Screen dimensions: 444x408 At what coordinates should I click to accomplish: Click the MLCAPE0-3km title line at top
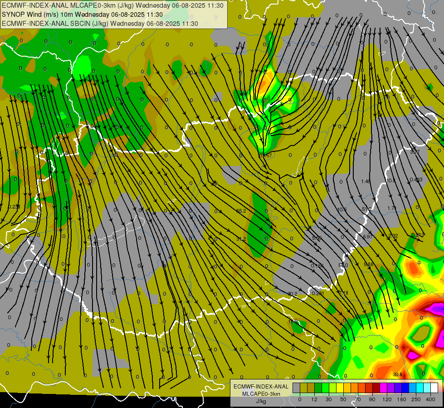pos(112,5)
